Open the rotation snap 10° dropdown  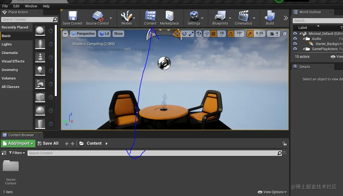[x=239, y=33]
